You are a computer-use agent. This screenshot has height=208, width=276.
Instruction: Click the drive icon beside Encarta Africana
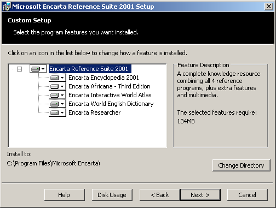click(x=55, y=86)
